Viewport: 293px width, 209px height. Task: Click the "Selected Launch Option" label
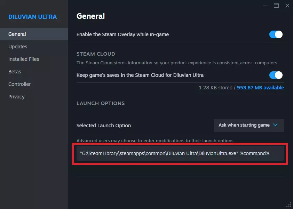pyautogui.click(x=104, y=126)
